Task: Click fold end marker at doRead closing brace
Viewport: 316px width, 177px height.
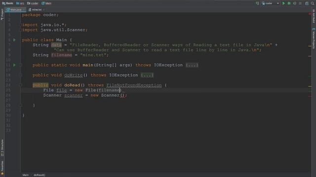Action: coord(21,105)
